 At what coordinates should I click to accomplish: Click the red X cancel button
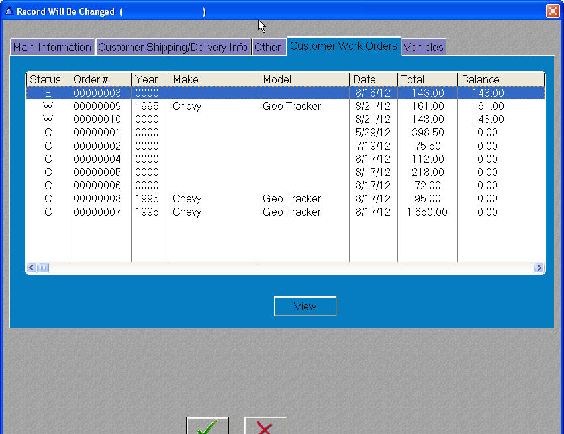pos(265,426)
